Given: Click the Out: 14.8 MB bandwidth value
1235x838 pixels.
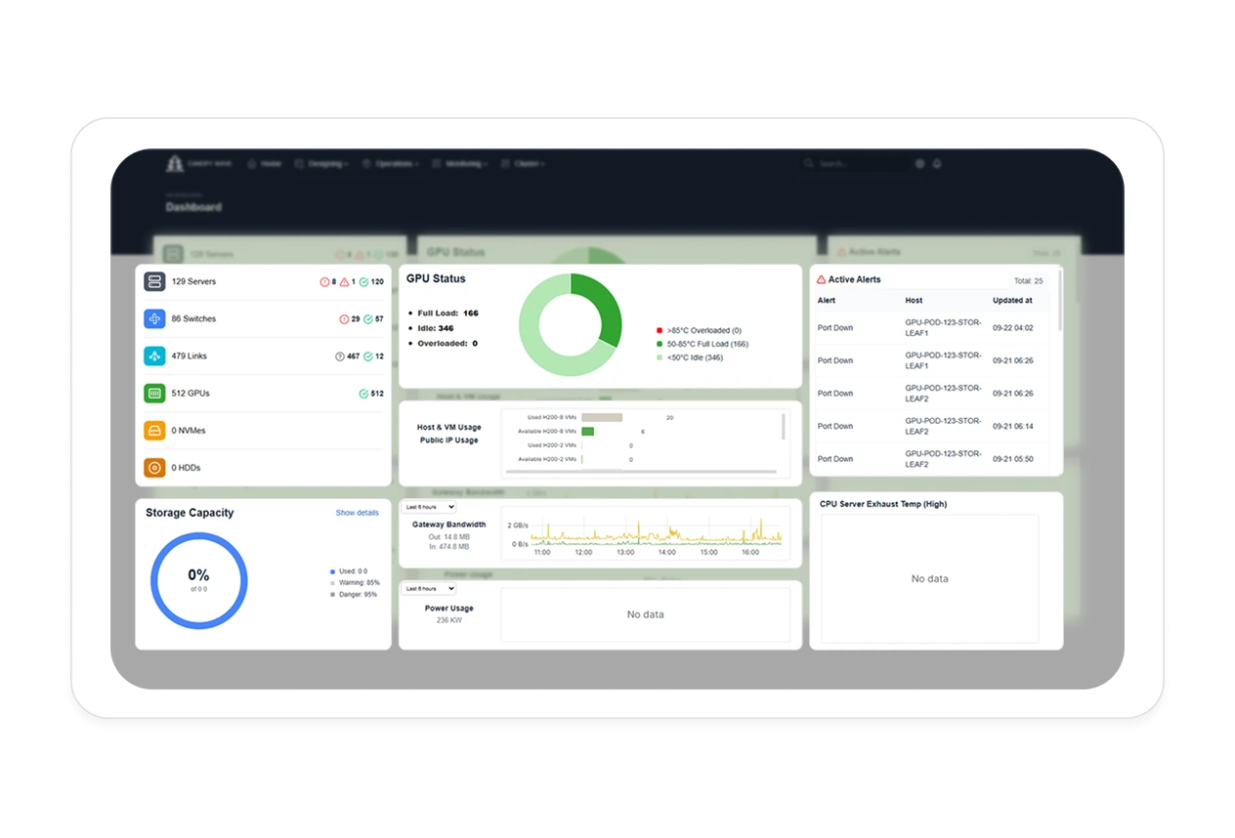Looking at the screenshot, I should (448, 537).
